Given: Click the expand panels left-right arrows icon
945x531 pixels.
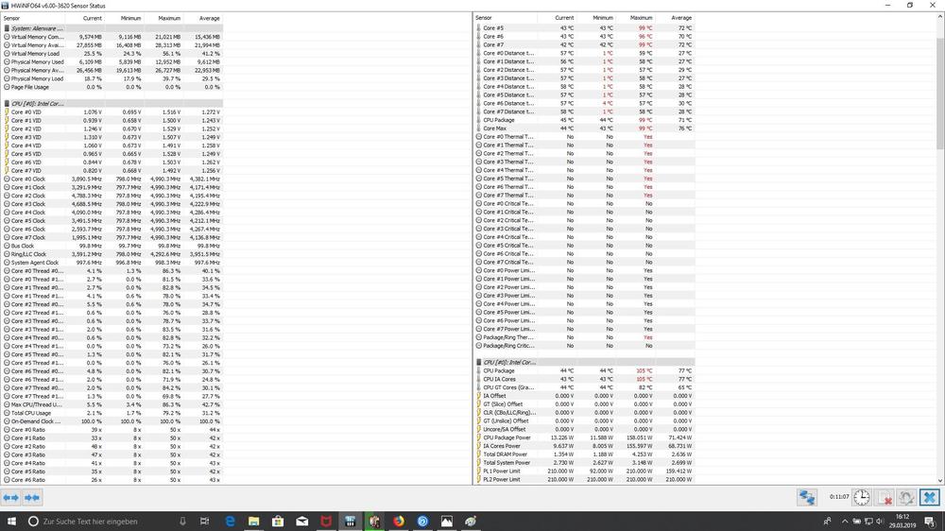Looking at the screenshot, I should click(11, 497).
